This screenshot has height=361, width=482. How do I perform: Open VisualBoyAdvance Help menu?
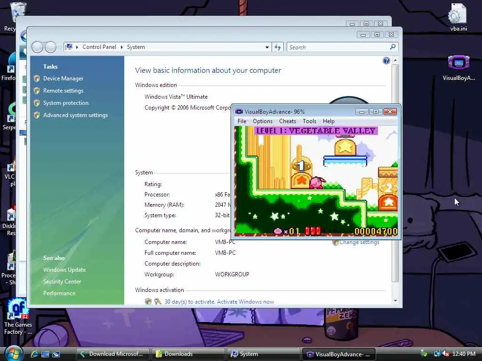click(329, 121)
